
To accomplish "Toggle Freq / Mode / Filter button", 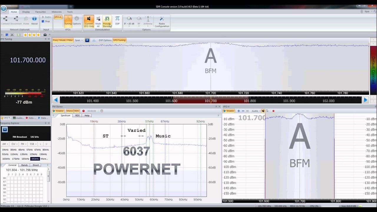I will tap(63, 40).
